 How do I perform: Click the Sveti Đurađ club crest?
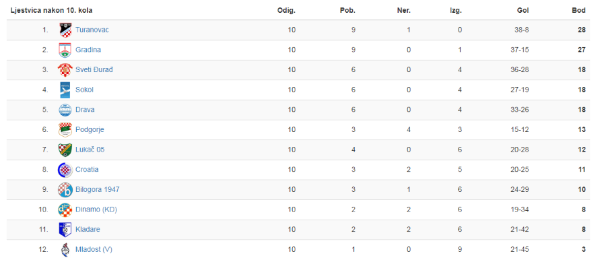[x=65, y=69]
